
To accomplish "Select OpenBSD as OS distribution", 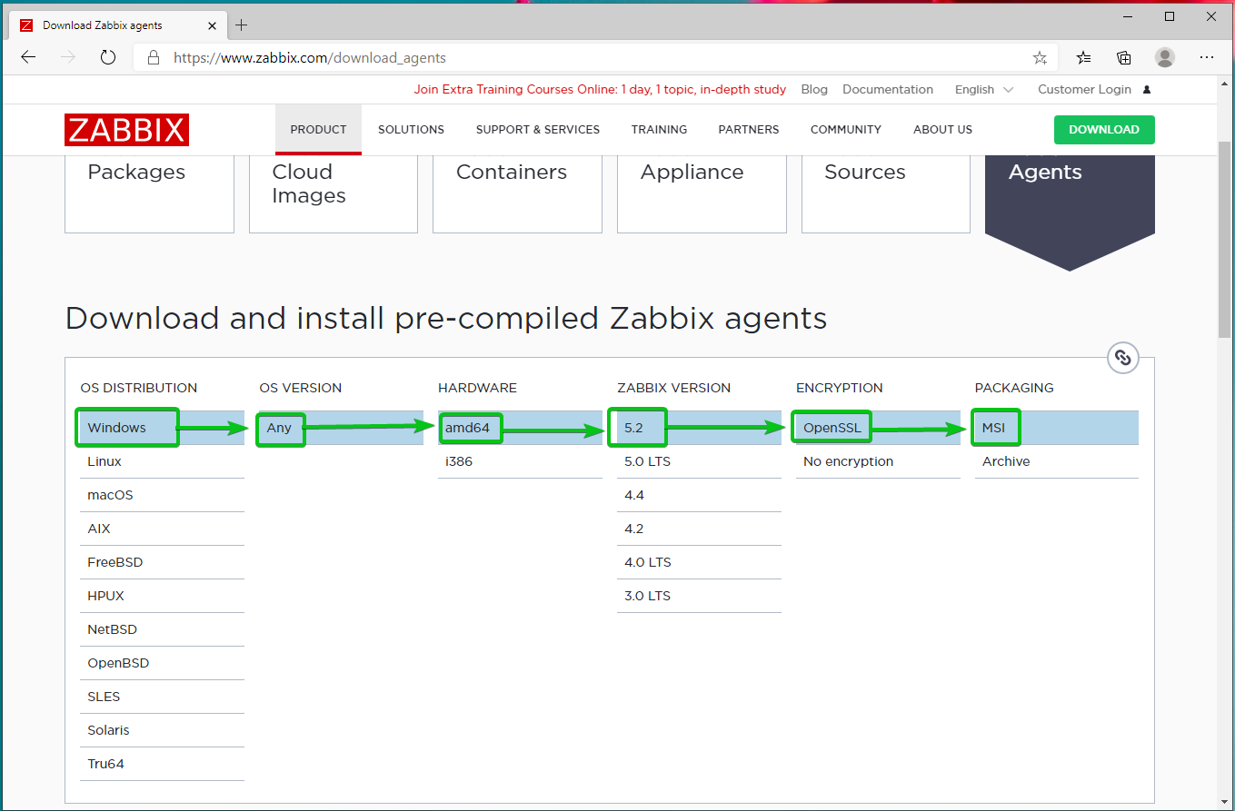I will (x=162, y=663).
